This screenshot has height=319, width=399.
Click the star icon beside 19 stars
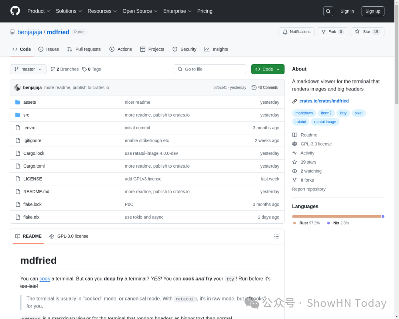294,162
